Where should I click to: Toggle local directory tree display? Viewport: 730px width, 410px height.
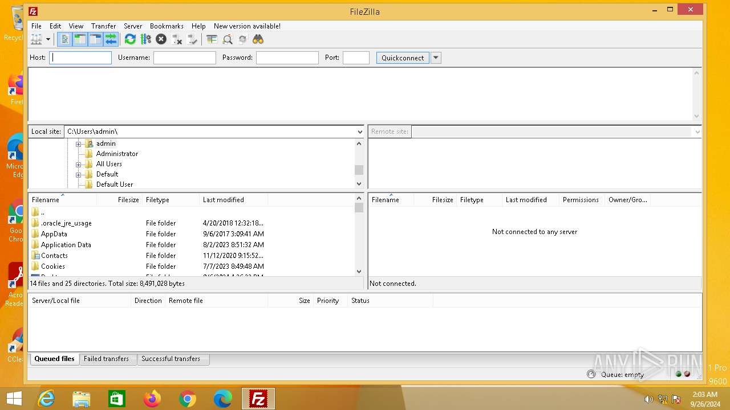(x=80, y=39)
